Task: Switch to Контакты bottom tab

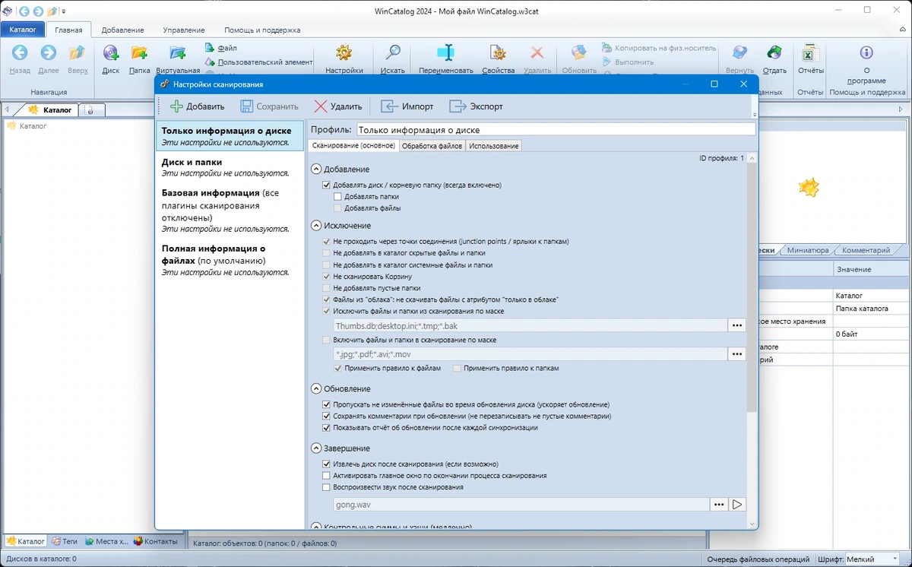Action: [x=156, y=541]
